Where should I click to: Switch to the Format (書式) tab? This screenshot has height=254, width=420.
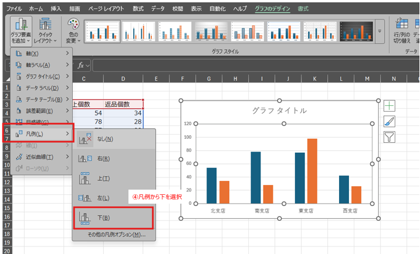303,9
